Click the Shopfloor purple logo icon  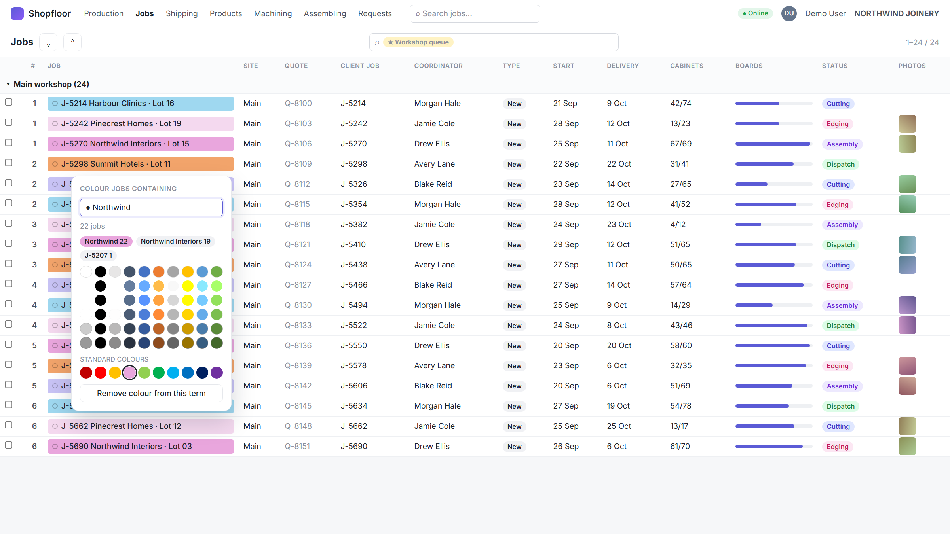click(17, 13)
